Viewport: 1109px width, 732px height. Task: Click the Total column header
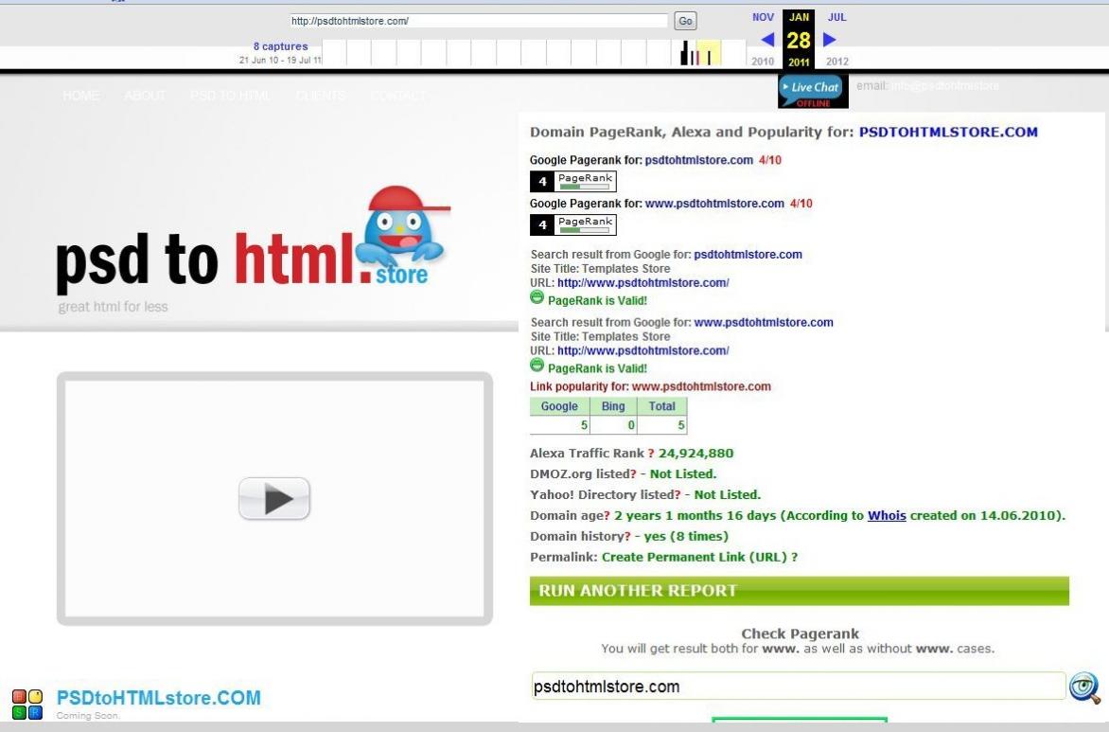click(x=662, y=406)
